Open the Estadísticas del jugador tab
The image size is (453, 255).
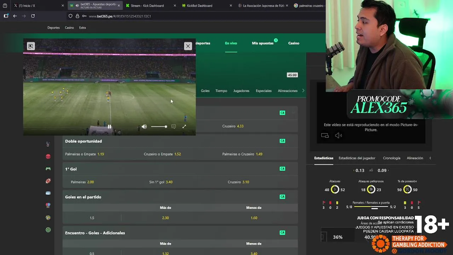point(357,158)
